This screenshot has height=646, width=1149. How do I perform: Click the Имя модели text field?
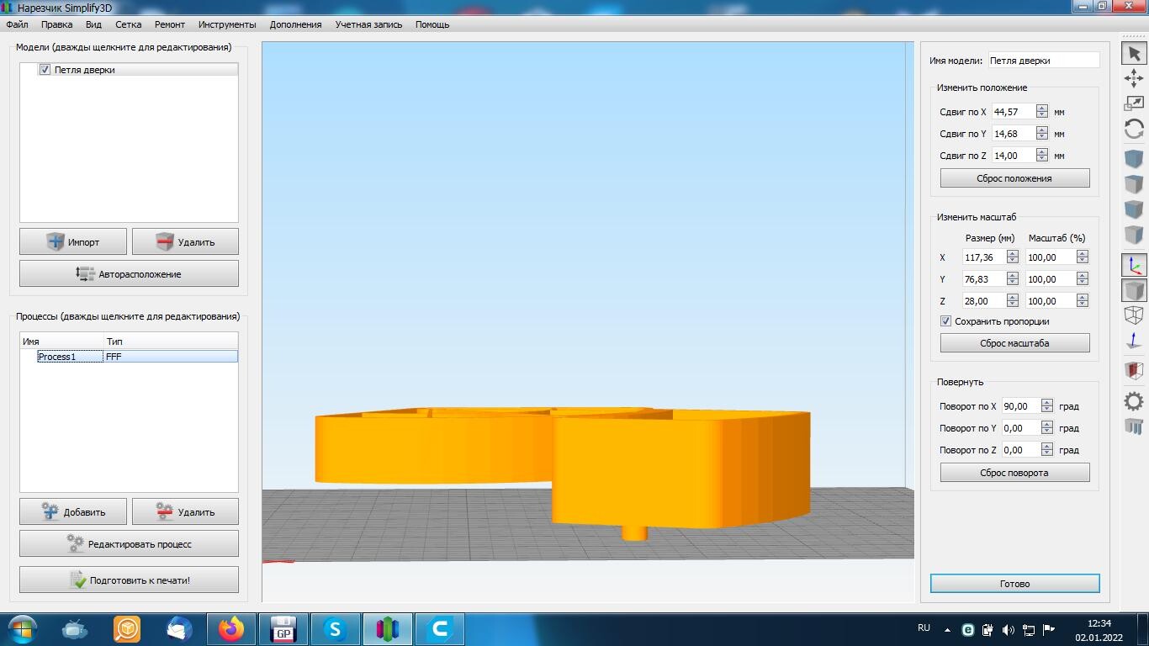click(x=1043, y=61)
